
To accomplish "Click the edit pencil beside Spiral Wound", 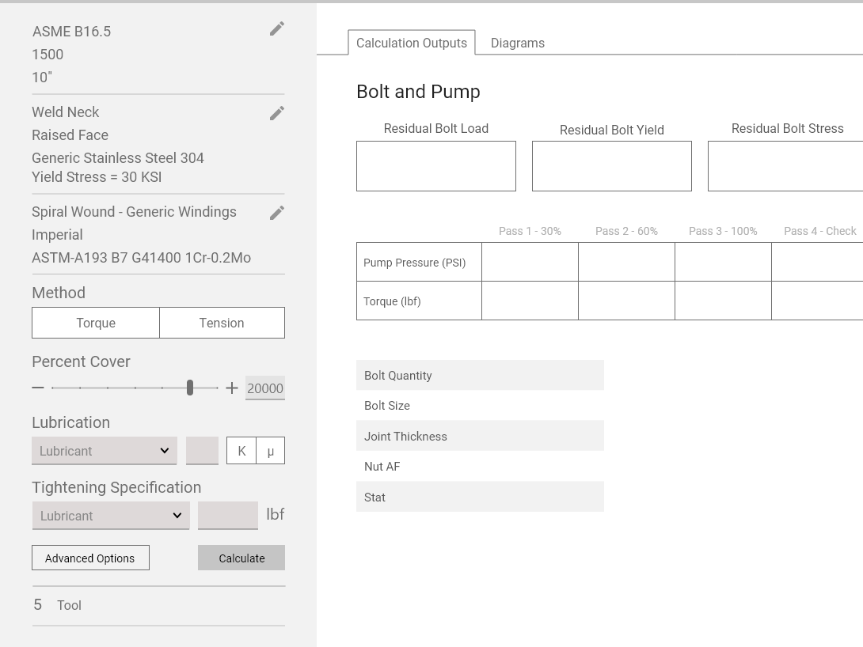I will click(x=276, y=214).
